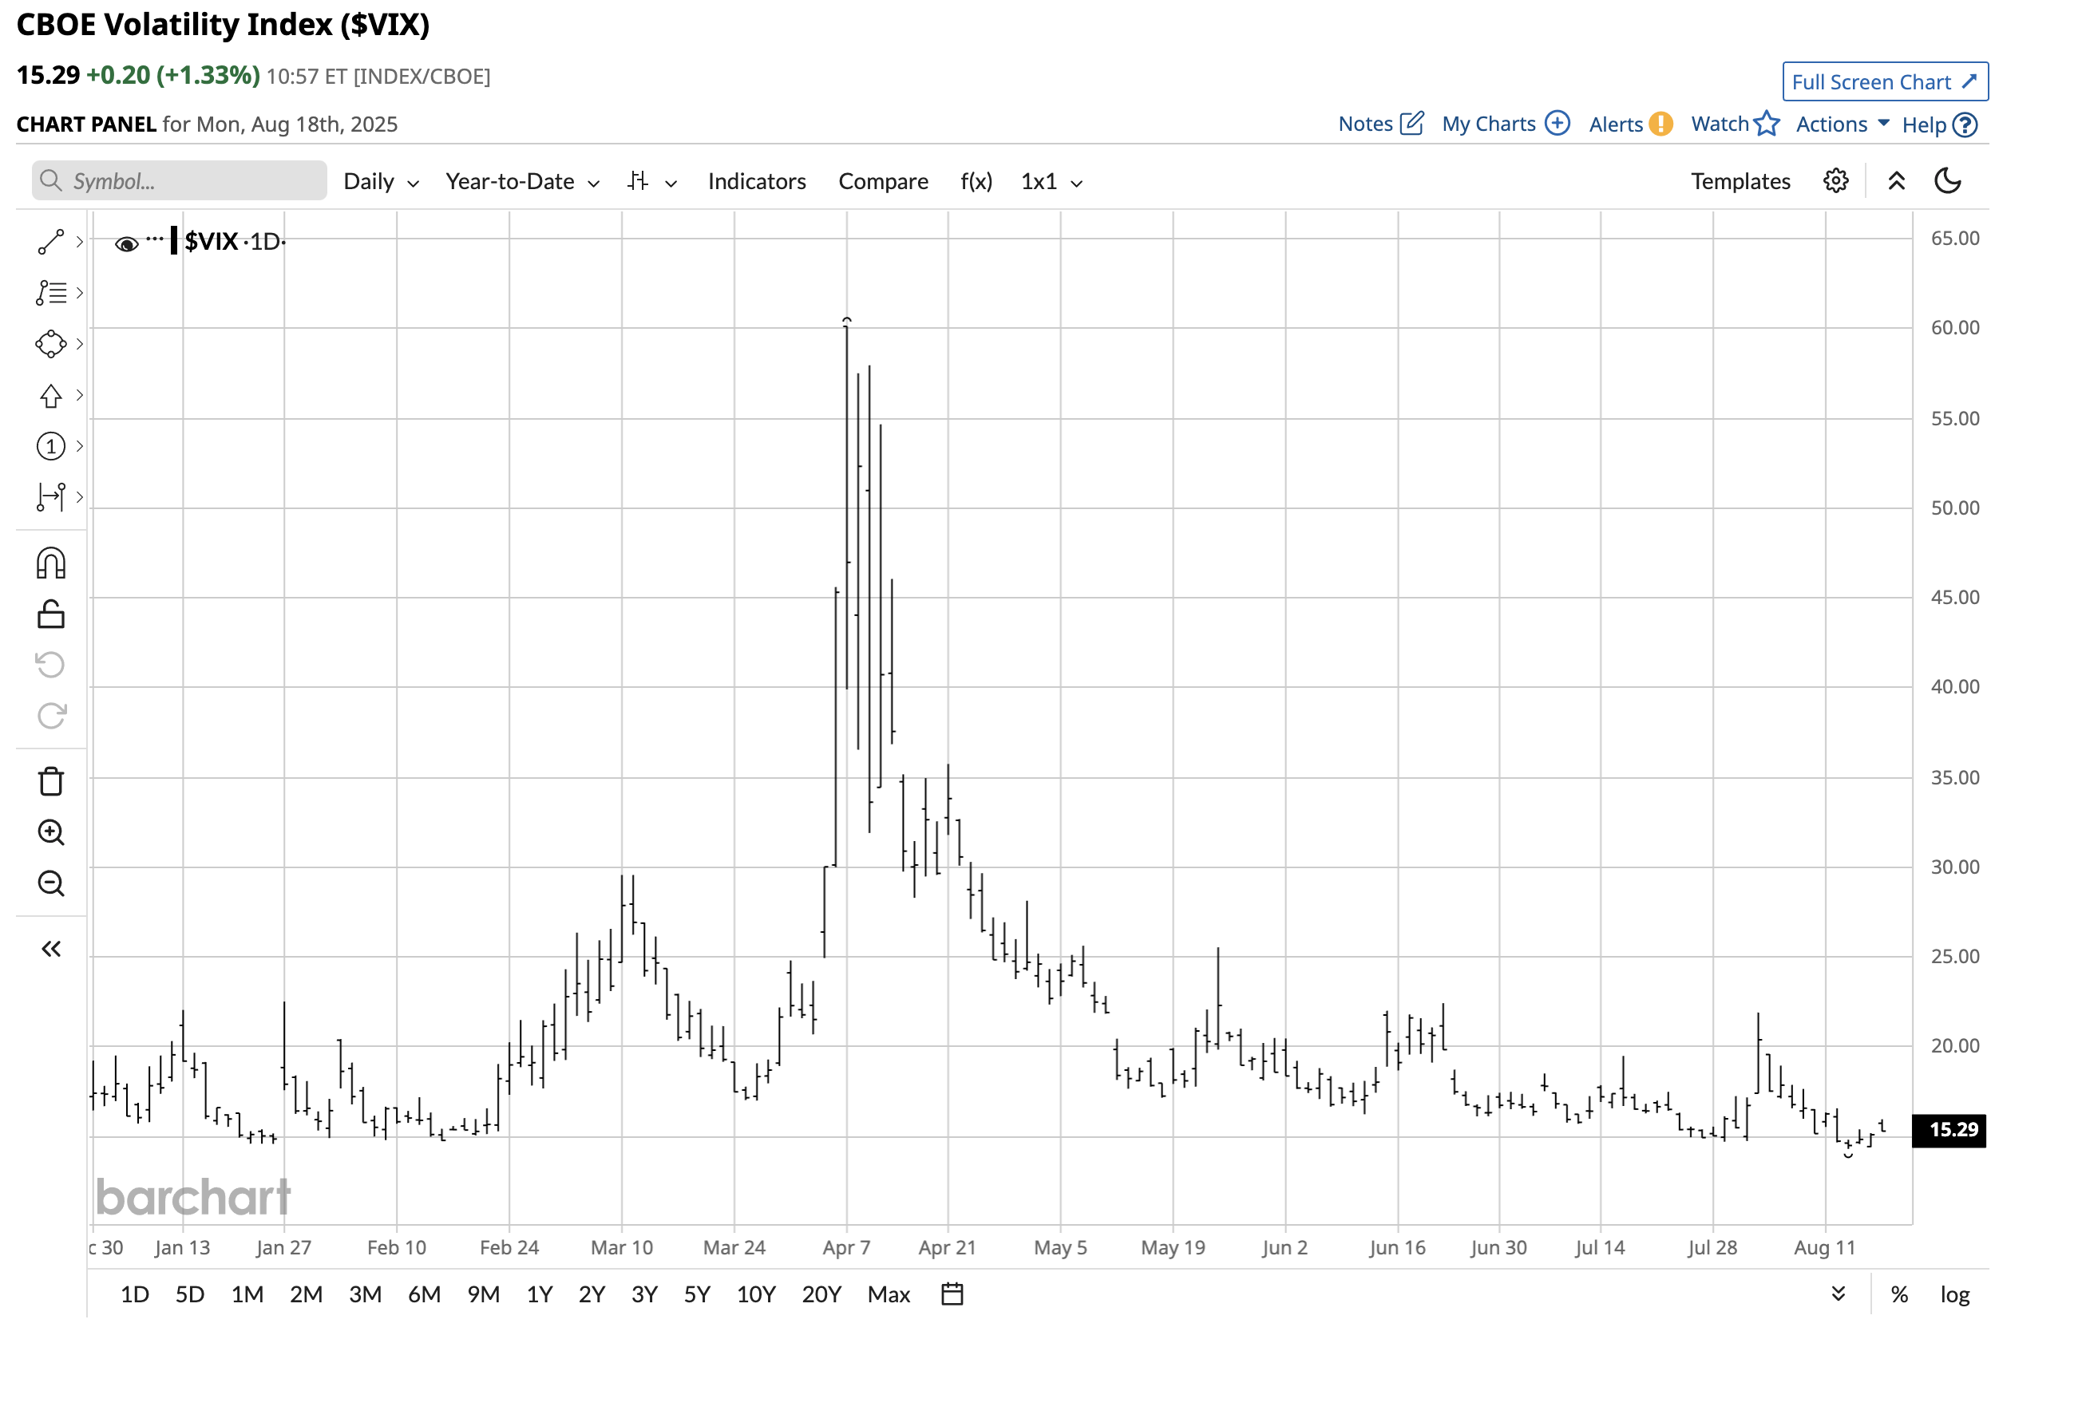Select the numbered circle counter tool
The image size is (2090, 1422).
coord(50,447)
